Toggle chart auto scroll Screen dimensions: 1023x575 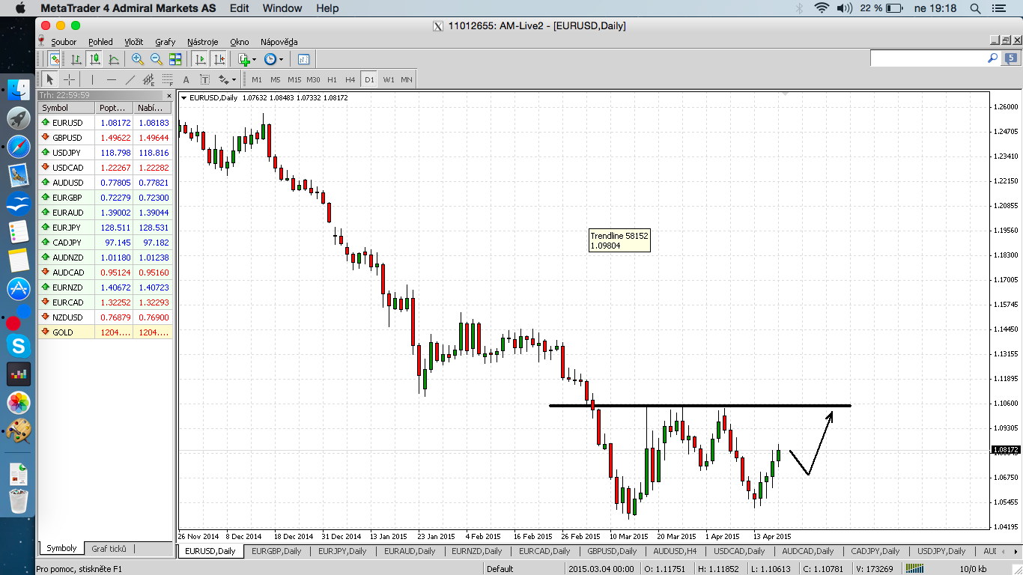tap(200, 59)
